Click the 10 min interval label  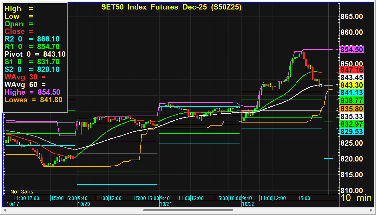[x=356, y=198]
